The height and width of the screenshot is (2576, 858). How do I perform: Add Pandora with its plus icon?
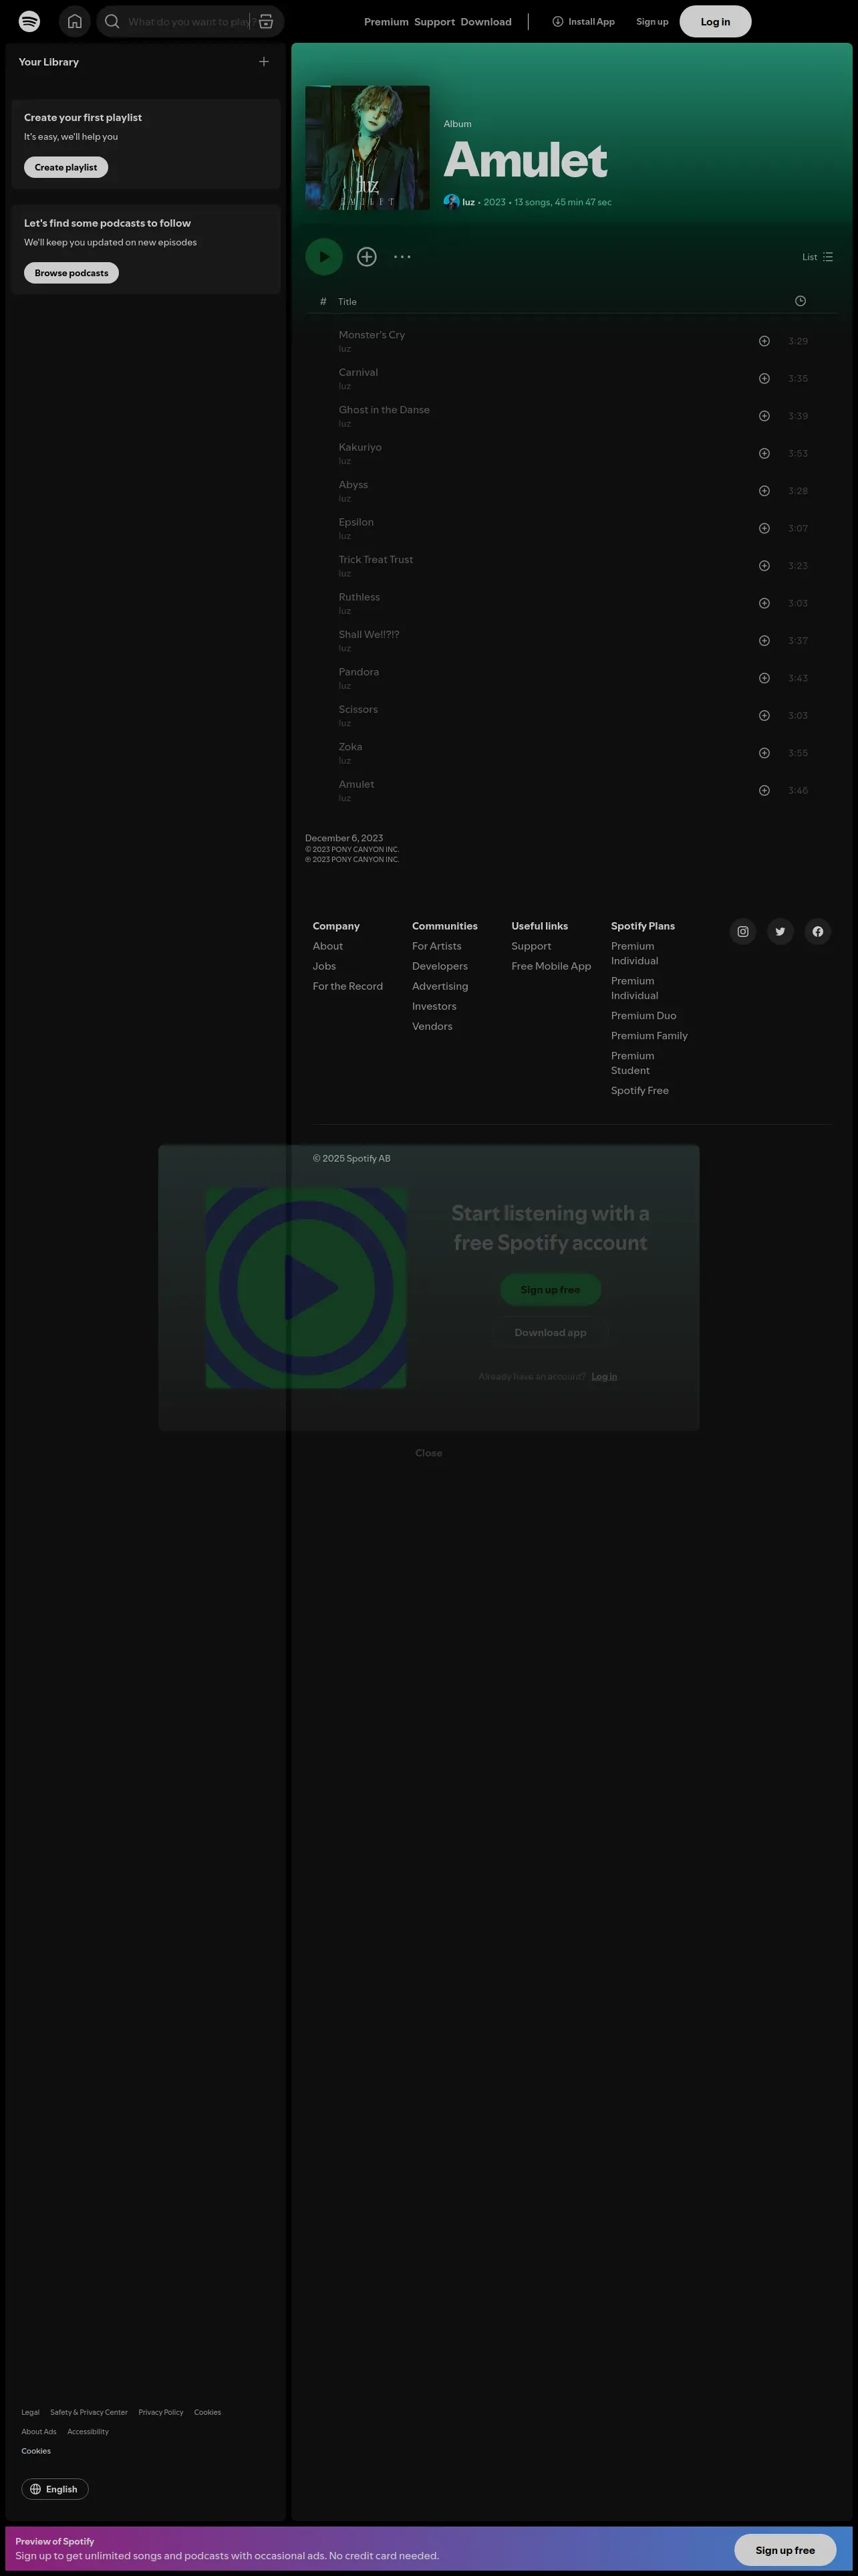pyautogui.click(x=764, y=679)
